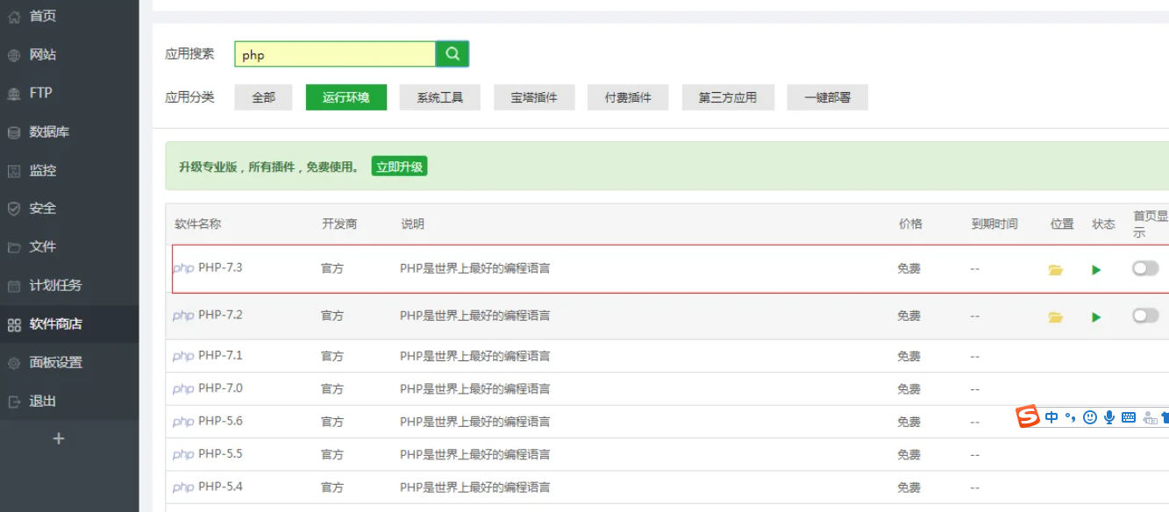The width and height of the screenshot is (1169, 512).
Task: Click the Sogou input method S icon
Action: 1027,416
